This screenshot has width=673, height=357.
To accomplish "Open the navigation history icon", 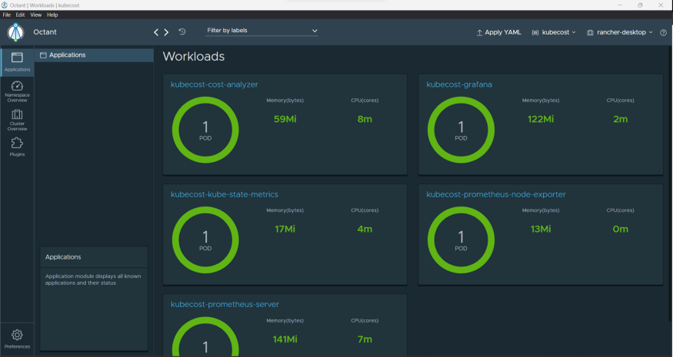I will point(182,32).
